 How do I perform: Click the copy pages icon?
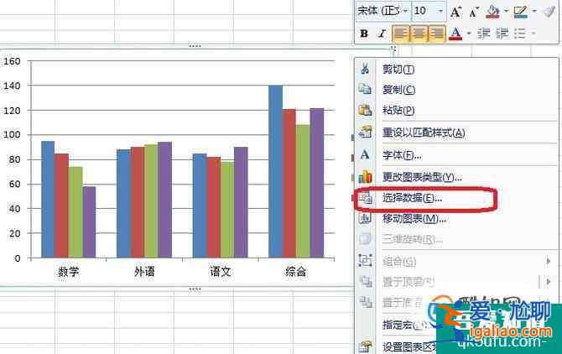pyautogui.click(x=365, y=89)
